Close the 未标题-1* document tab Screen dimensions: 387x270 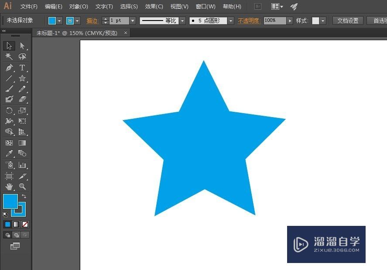click(x=126, y=32)
